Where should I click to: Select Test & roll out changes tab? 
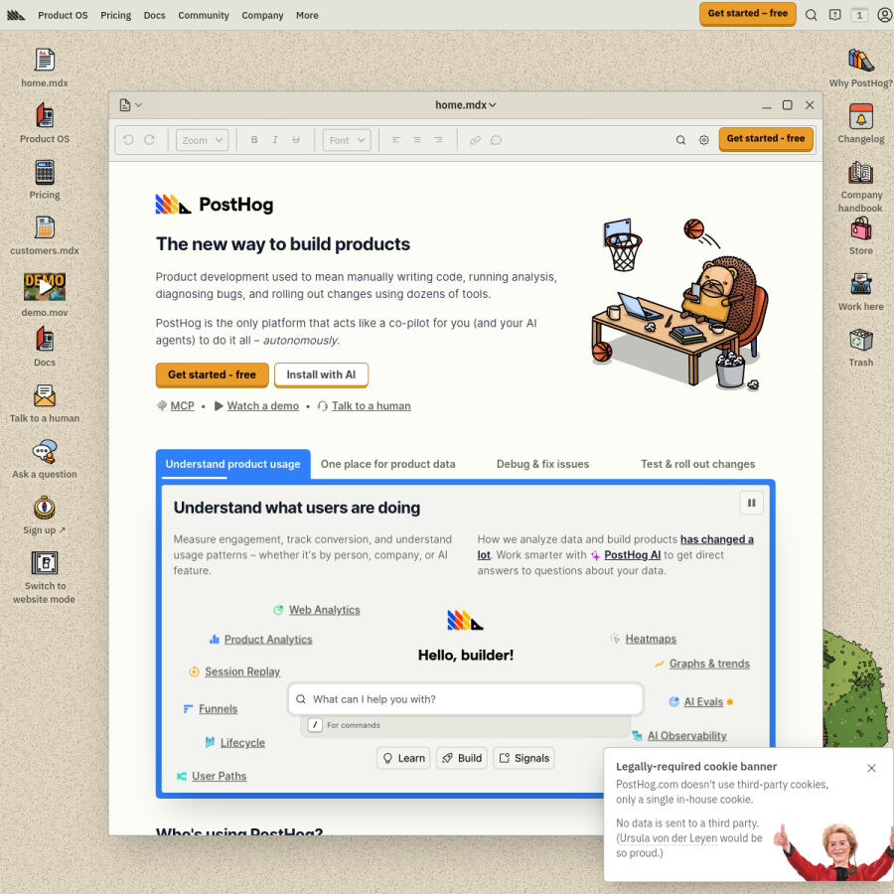point(698,464)
